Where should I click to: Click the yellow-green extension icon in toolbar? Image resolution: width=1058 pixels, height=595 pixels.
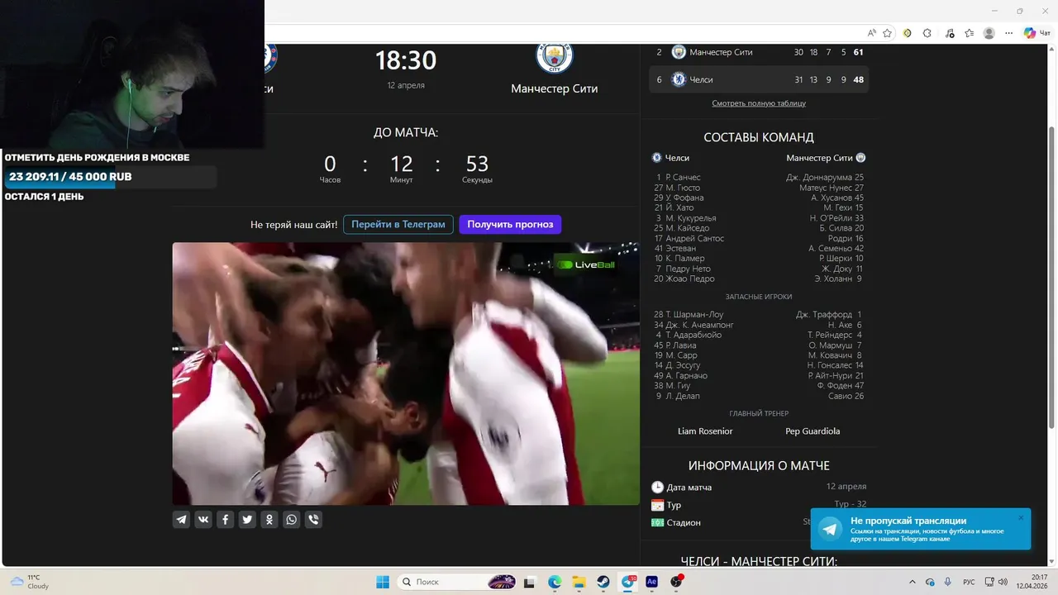pos(908,33)
